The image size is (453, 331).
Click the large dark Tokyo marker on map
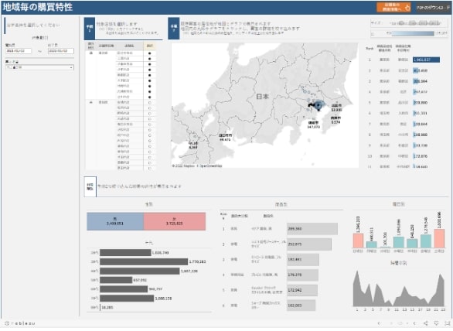pos(318,105)
